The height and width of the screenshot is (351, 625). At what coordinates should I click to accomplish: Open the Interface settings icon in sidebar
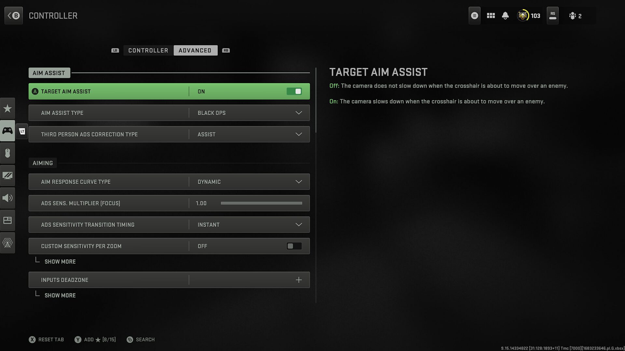(7, 220)
